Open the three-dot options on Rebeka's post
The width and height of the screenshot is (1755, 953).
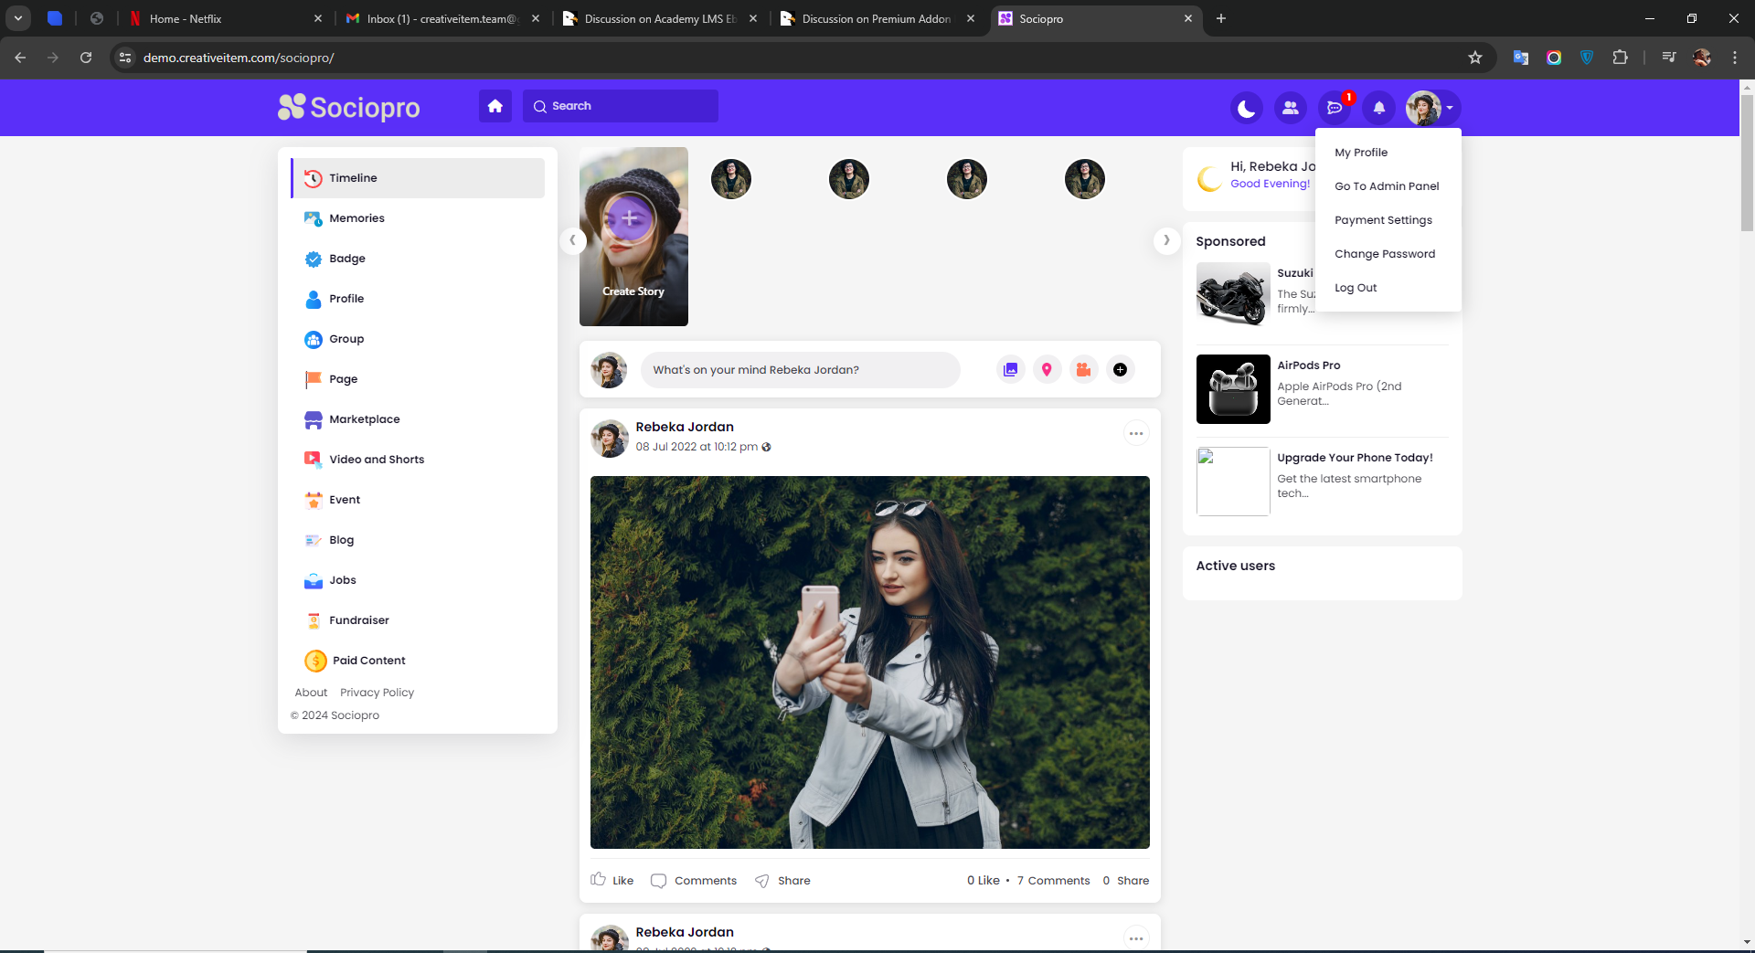[x=1135, y=434]
